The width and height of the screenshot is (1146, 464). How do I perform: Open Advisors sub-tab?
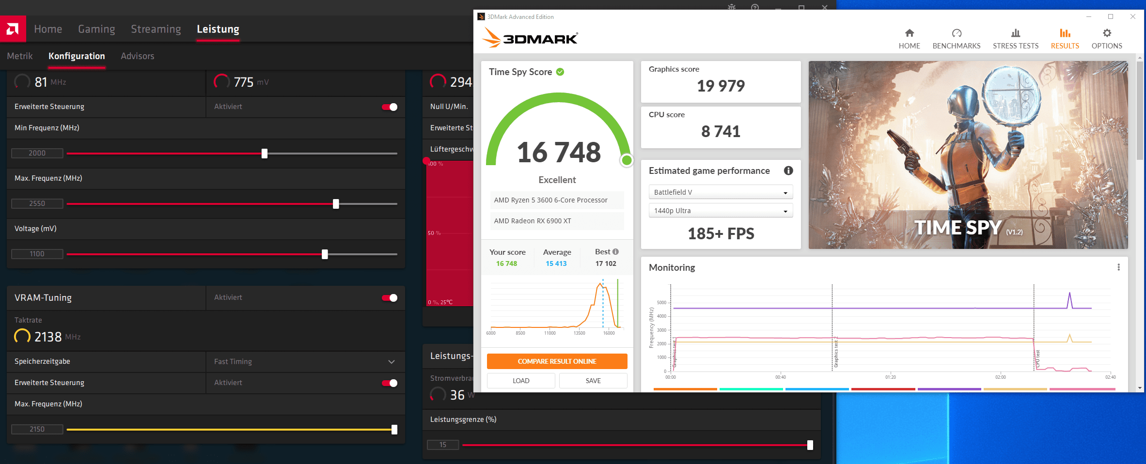coord(138,56)
